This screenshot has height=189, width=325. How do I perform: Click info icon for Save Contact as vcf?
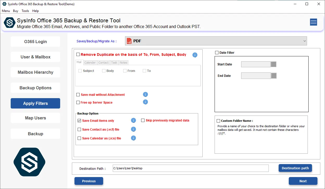[133, 129]
